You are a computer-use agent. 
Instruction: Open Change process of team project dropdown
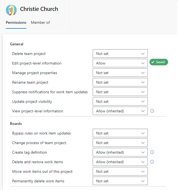tap(120, 143)
